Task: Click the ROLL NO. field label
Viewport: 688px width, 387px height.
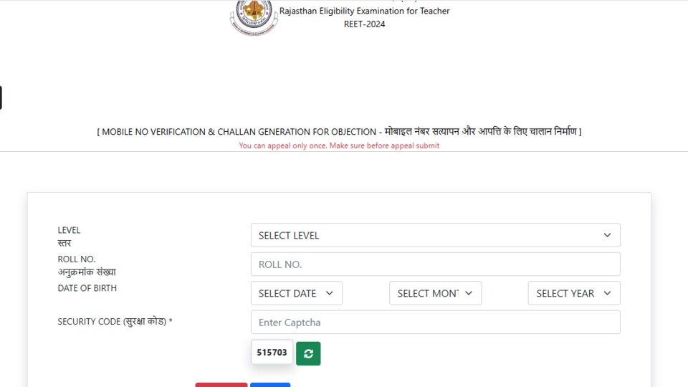Action: pyautogui.click(x=87, y=265)
